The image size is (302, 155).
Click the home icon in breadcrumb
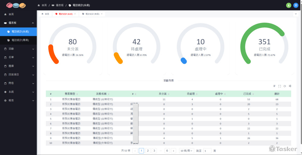tap(39, 5)
